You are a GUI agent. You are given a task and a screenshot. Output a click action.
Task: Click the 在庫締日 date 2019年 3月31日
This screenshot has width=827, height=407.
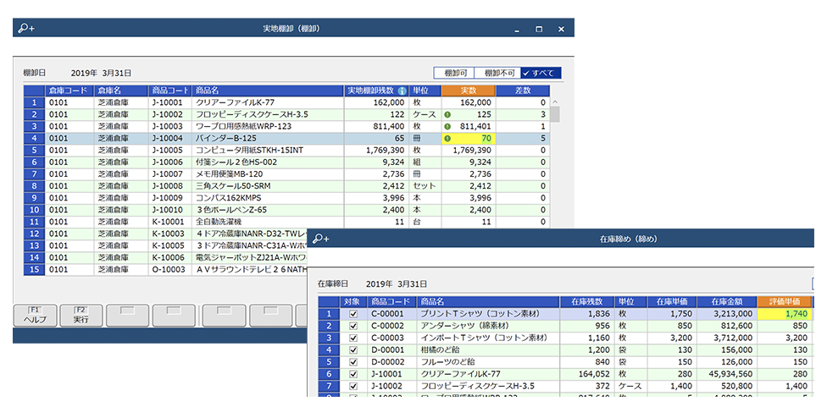click(396, 283)
